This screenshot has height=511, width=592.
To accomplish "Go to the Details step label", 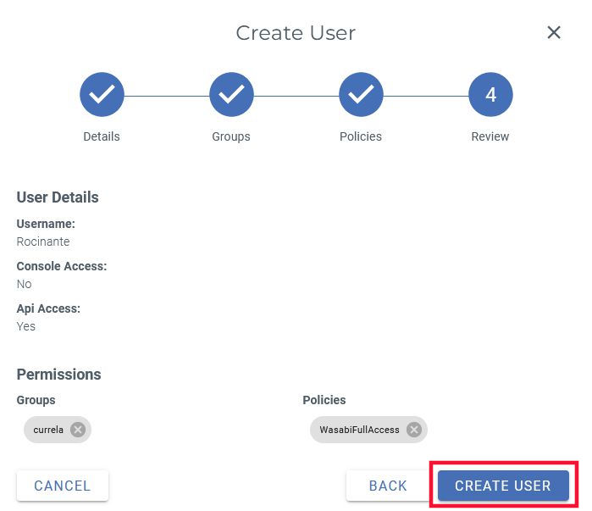I will pyautogui.click(x=102, y=136).
